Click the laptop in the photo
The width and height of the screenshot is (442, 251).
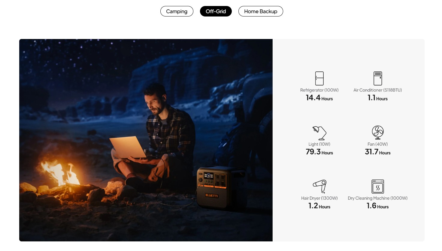coord(128,147)
